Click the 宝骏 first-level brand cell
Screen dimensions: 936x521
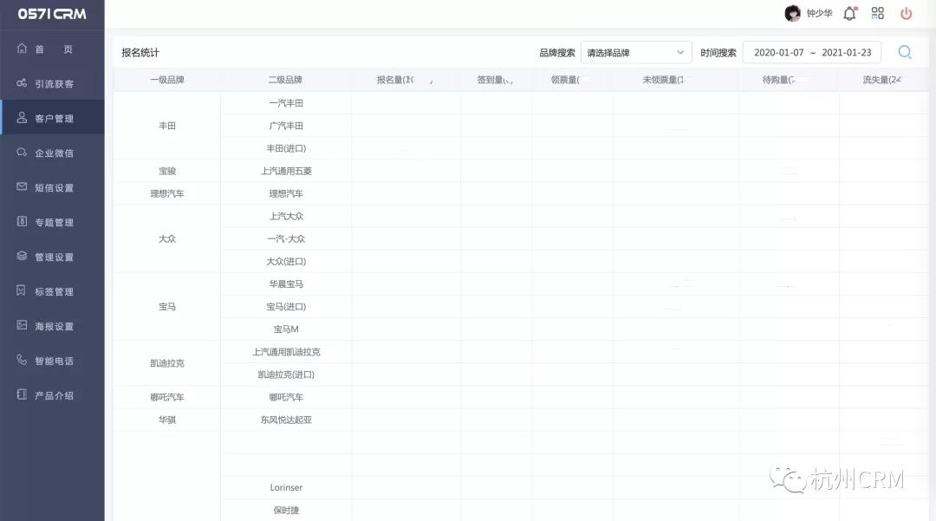point(167,171)
